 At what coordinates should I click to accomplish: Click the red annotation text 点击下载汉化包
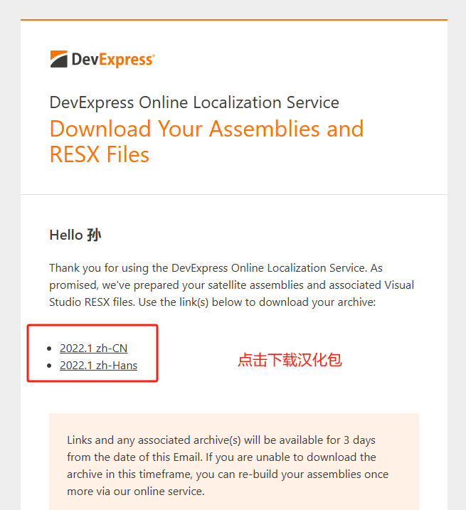click(290, 360)
